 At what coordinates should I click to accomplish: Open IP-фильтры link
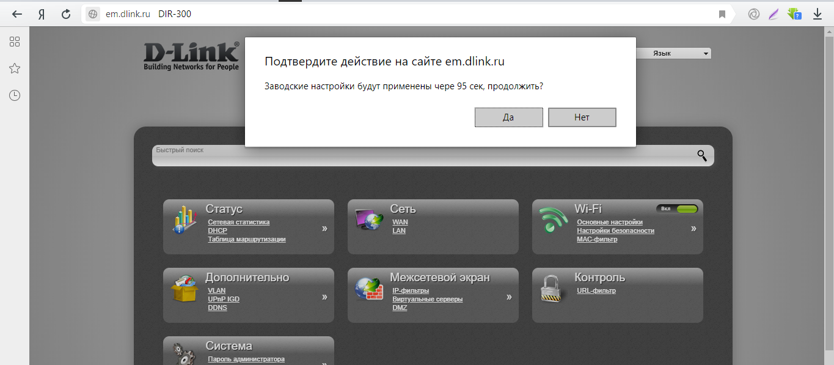pyautogui.click(x=411, y=291)
